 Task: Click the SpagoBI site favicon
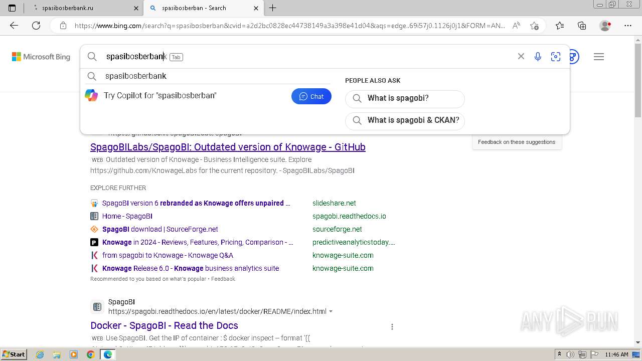coord(97,306)
